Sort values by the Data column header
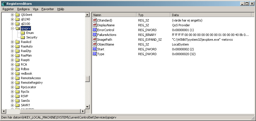This screenshot has width=256, height=121. [211, 15]
